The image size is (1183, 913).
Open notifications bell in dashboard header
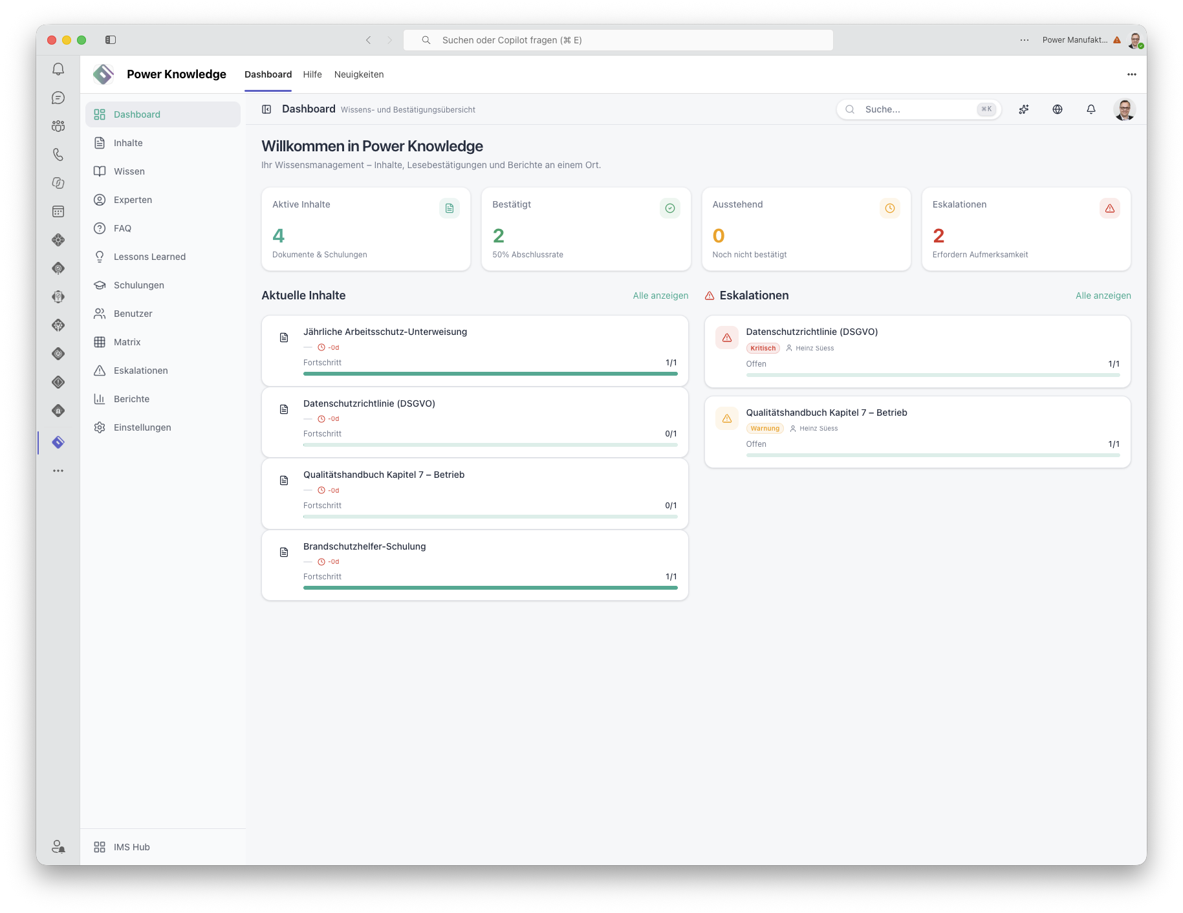tap(1091, 109)
